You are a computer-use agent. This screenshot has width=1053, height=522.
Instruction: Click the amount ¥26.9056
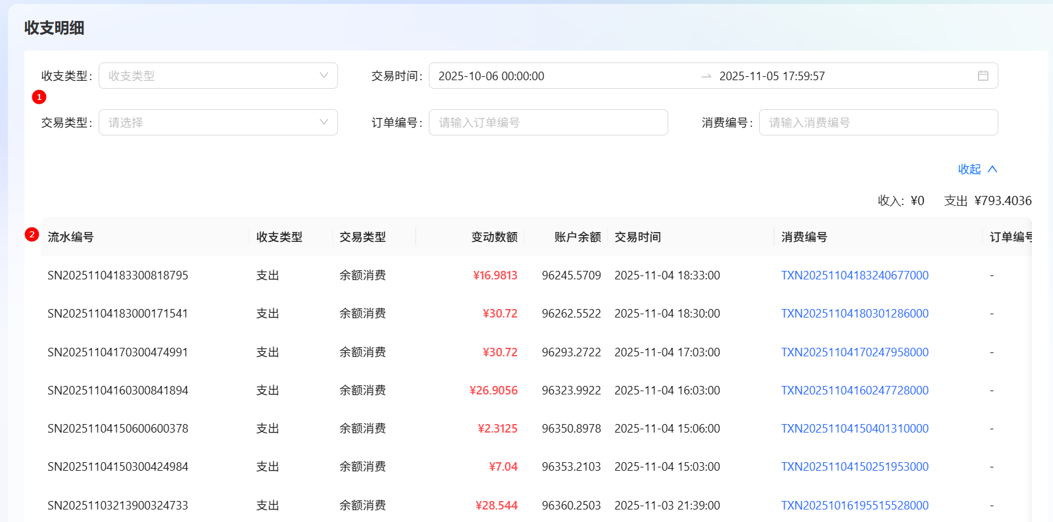pyautogui.click(x=493, y=391)
